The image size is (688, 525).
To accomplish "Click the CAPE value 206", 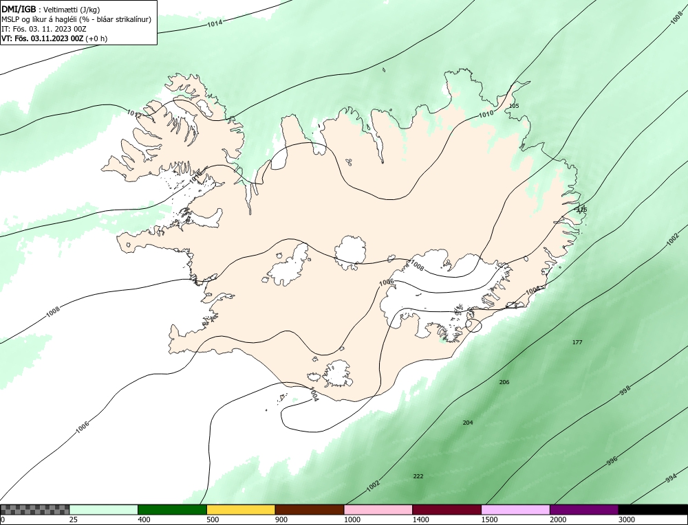I will pos(504,382).
